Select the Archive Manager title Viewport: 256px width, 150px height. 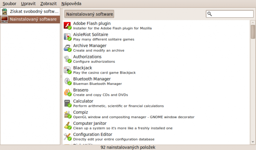point(90,46)
